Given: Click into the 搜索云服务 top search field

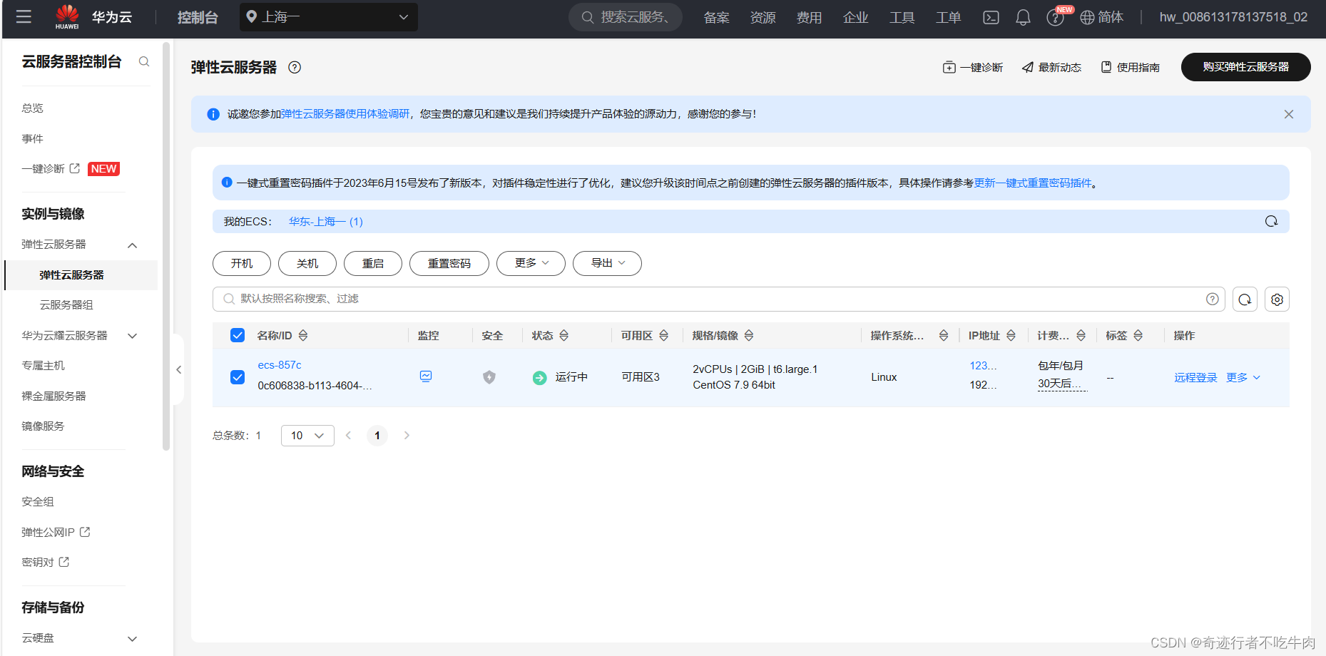Looking at the screenshot, I should pyautogui.click(x=626, y=17).
